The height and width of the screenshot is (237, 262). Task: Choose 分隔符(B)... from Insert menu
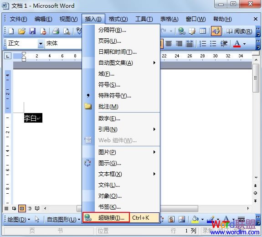coord(121,30)
